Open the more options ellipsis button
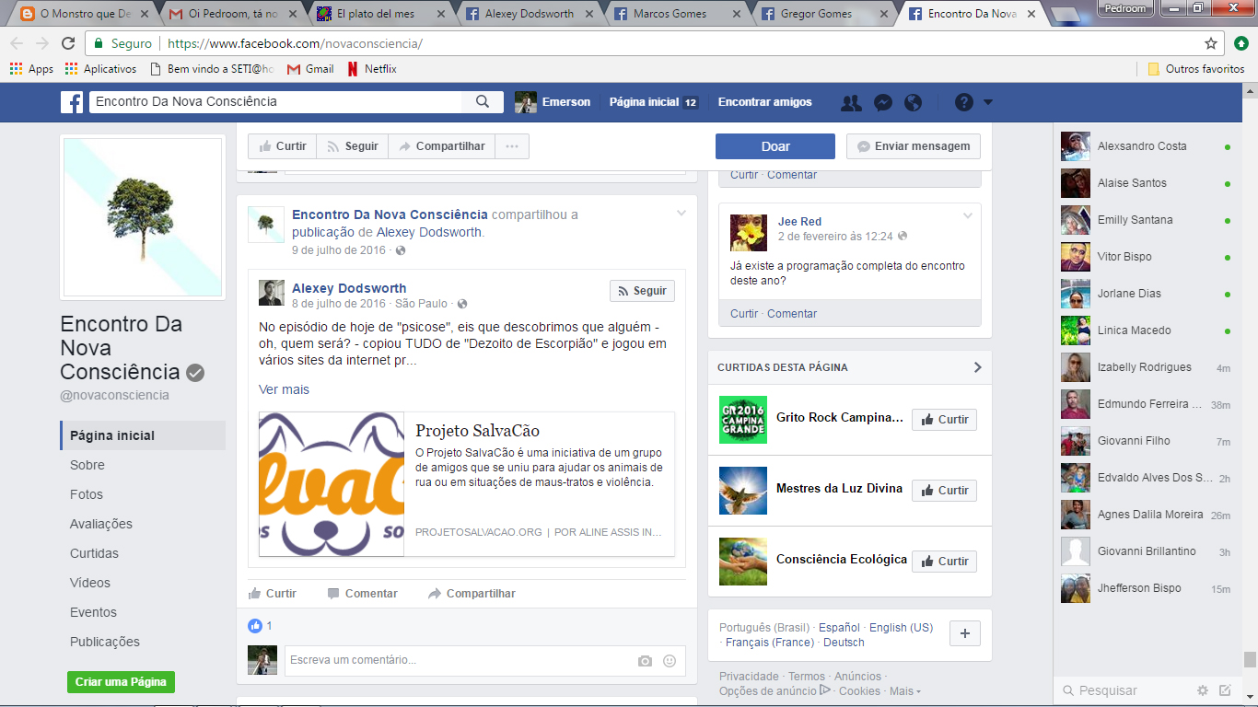This screenshot has height=707, width=1258. click(512, 146)
